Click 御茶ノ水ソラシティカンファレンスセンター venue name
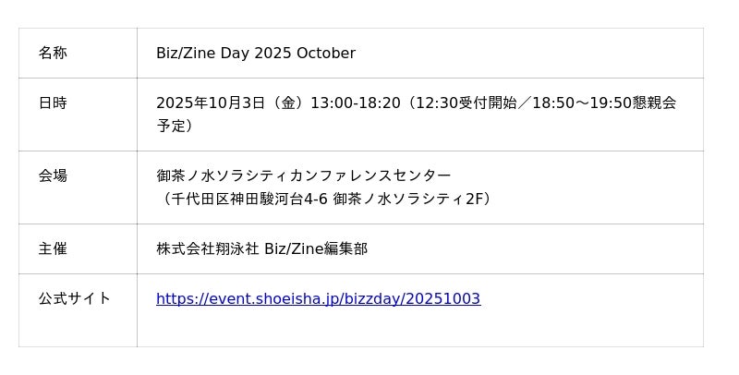Image resolution: width=739 pixels, height=375 pixels. point(304,175)
